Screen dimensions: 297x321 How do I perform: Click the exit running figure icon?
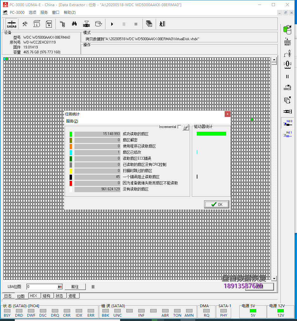162,24
